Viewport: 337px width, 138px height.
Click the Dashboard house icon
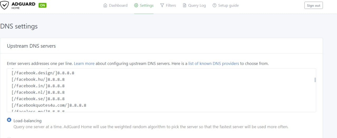coord(105,5)
